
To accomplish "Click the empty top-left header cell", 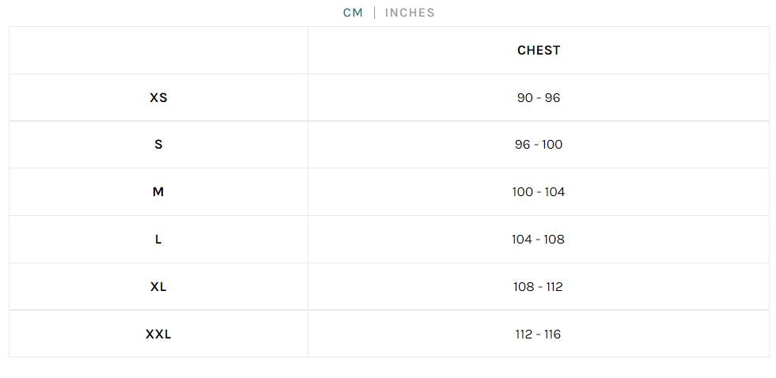I will 158,51.
